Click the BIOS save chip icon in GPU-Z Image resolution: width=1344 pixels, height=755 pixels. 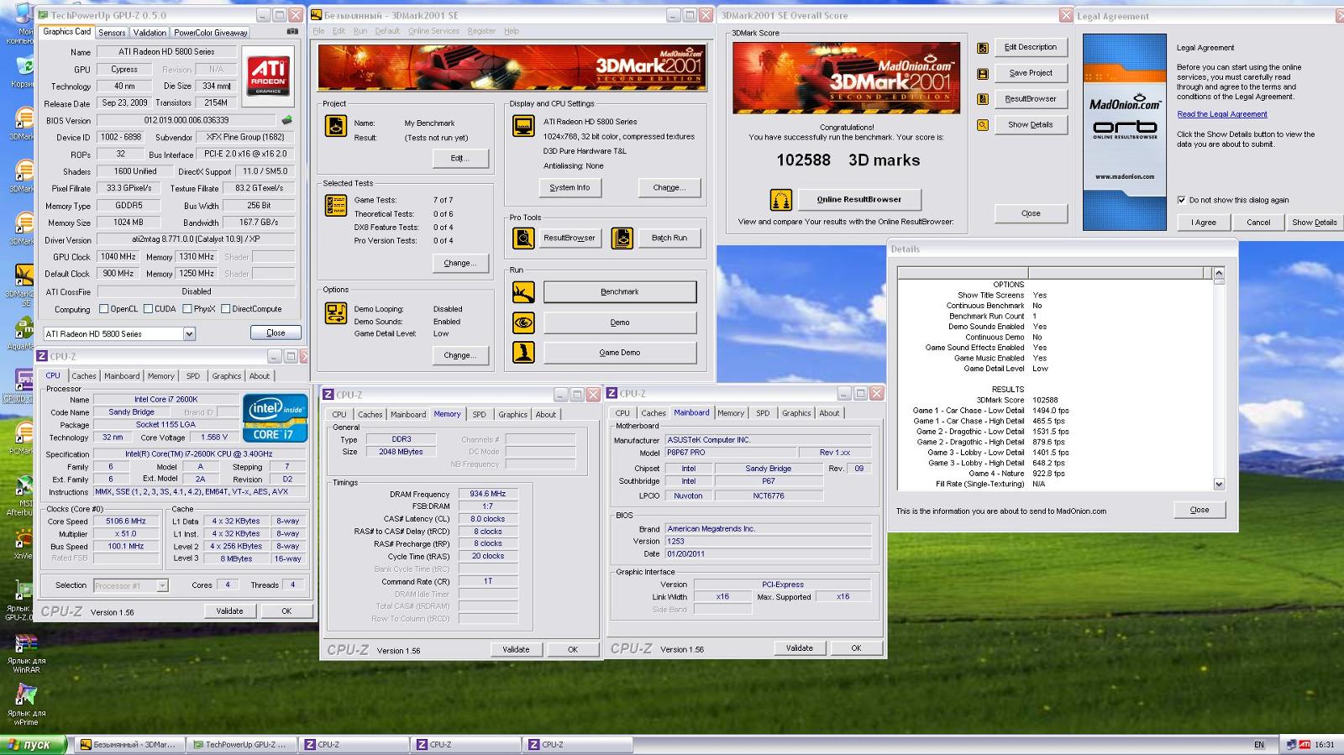point(287,120)
